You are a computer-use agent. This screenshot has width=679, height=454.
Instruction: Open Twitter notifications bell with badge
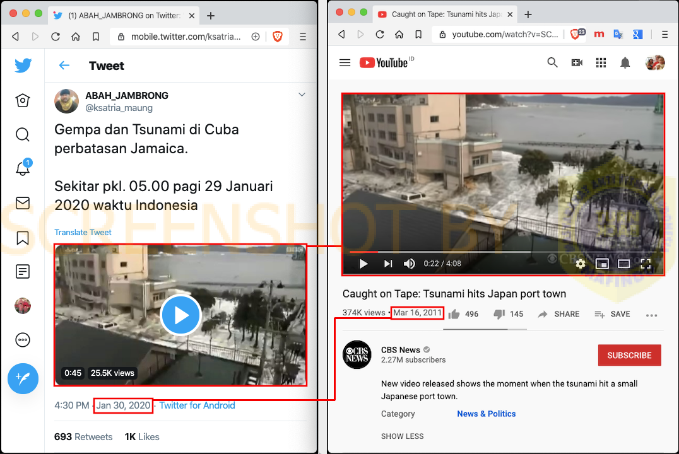coord(23,168)
